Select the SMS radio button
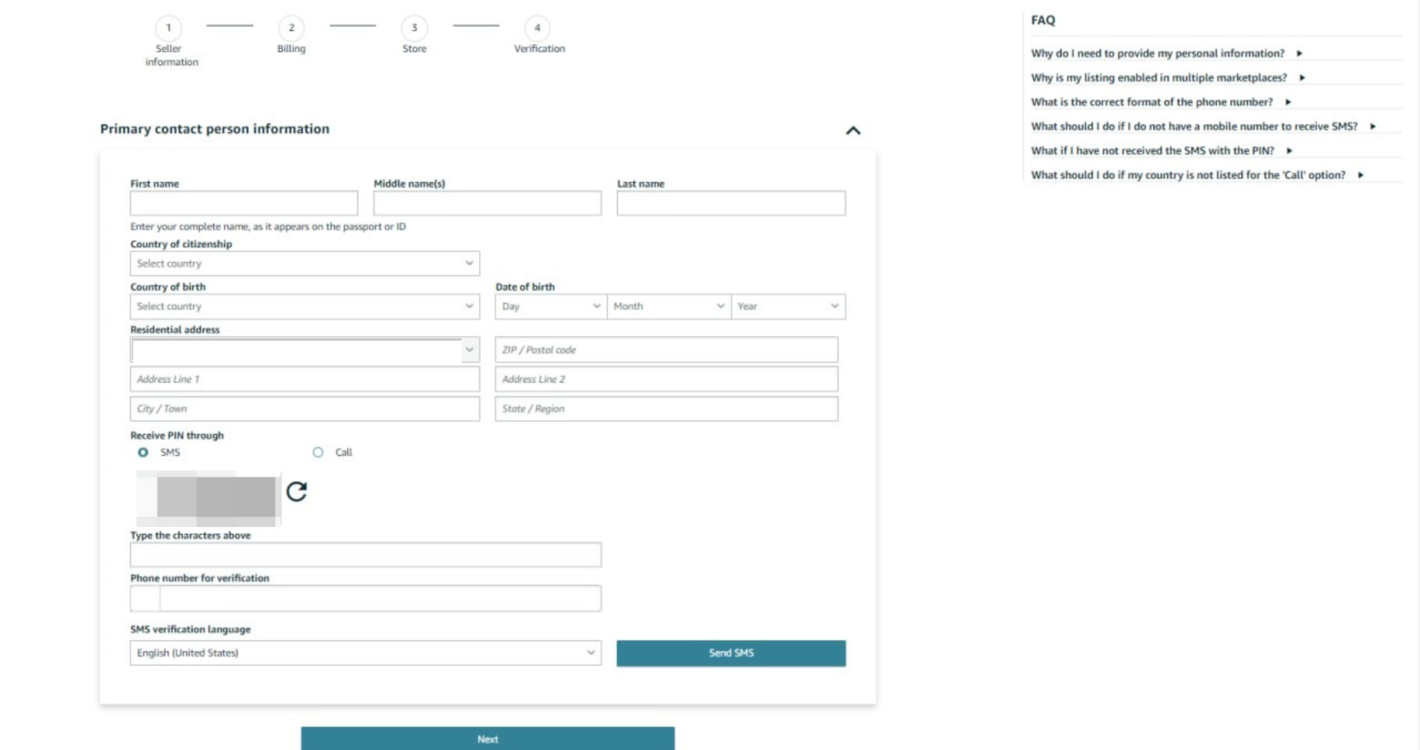 click(142, 452)
